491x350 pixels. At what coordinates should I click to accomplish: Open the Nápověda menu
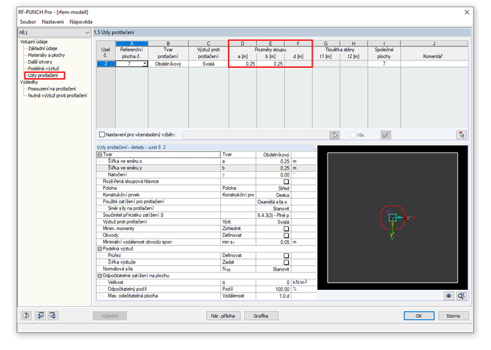81,21
